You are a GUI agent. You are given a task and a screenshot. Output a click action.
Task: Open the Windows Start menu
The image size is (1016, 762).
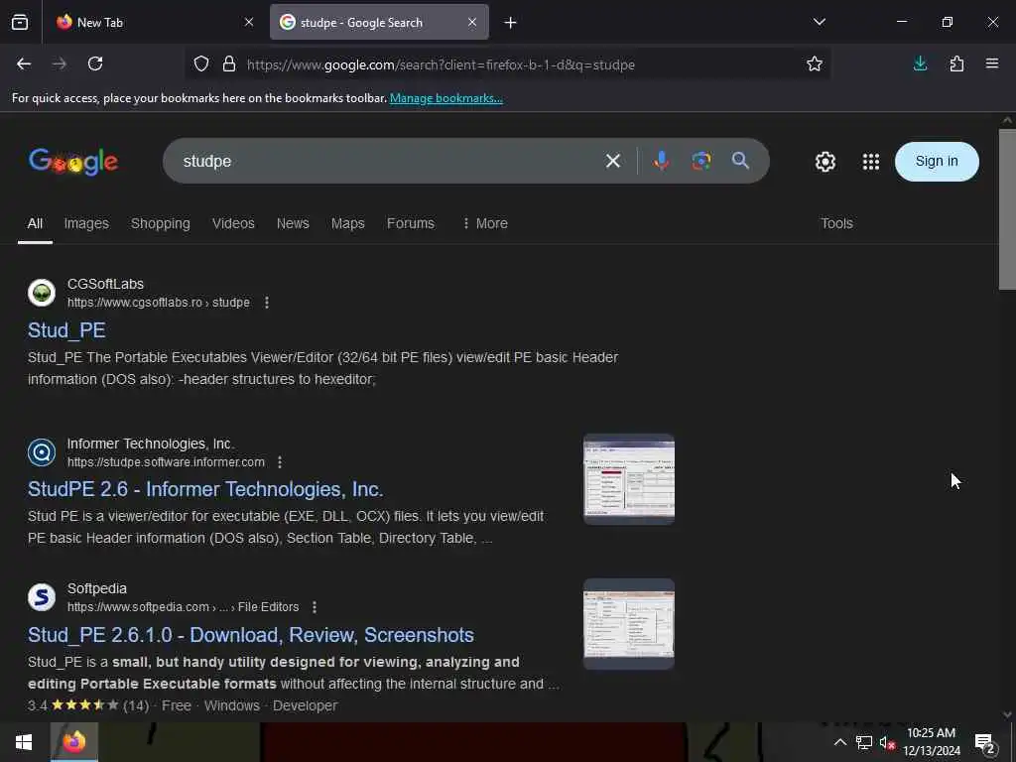(x=24, y=742)
